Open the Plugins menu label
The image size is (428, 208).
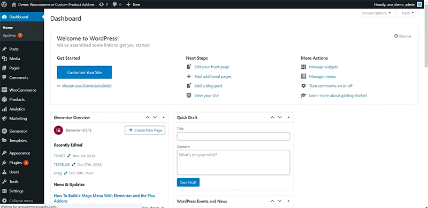[x=16, y=163]
